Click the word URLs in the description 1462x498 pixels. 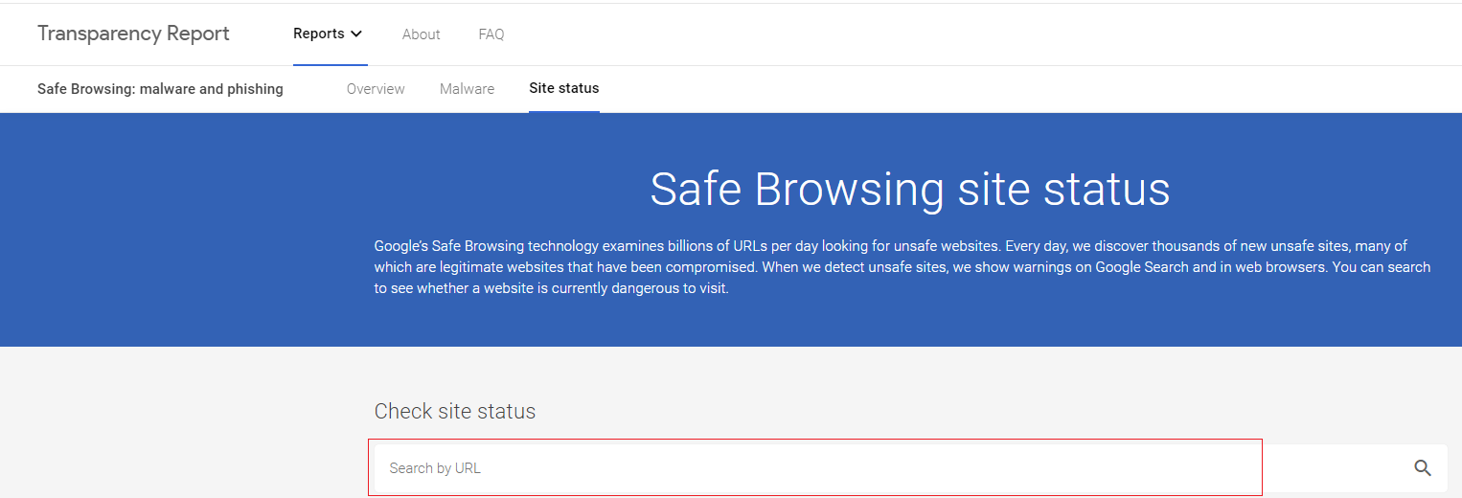coord(750,246)
